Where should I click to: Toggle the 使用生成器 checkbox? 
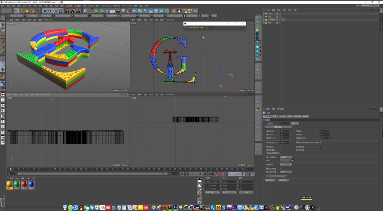(x=281, y=150)
